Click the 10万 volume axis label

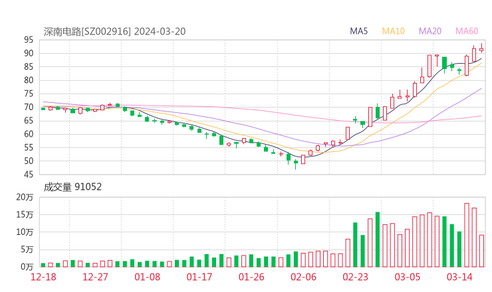pyautogui.click(x=25, y=232)
